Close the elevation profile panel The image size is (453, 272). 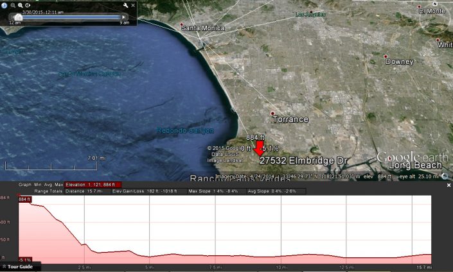[x=449, y=185]
